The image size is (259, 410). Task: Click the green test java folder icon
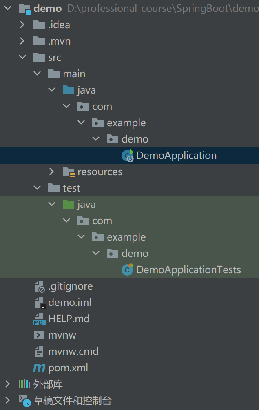tap(69, 205)
